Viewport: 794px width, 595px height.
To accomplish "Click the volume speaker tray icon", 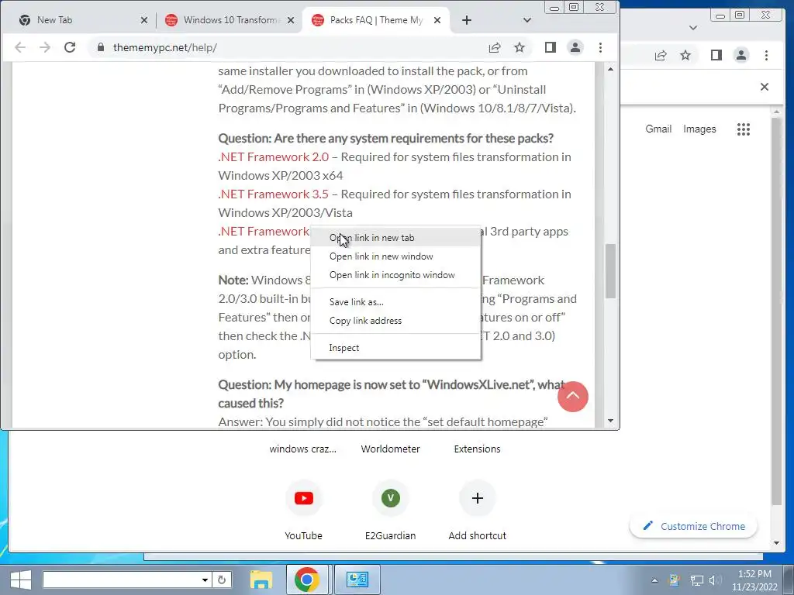I will pos(714,580).
